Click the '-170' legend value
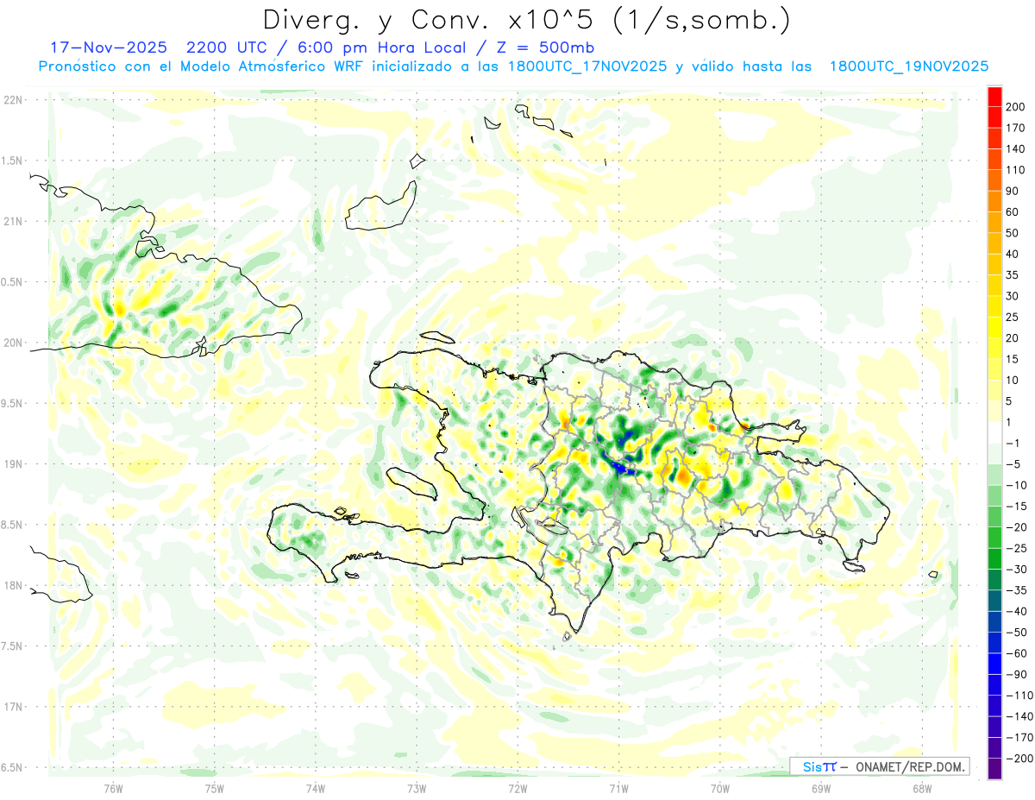This screenshot has width=1035, height=800. (x=1019, y=737)
